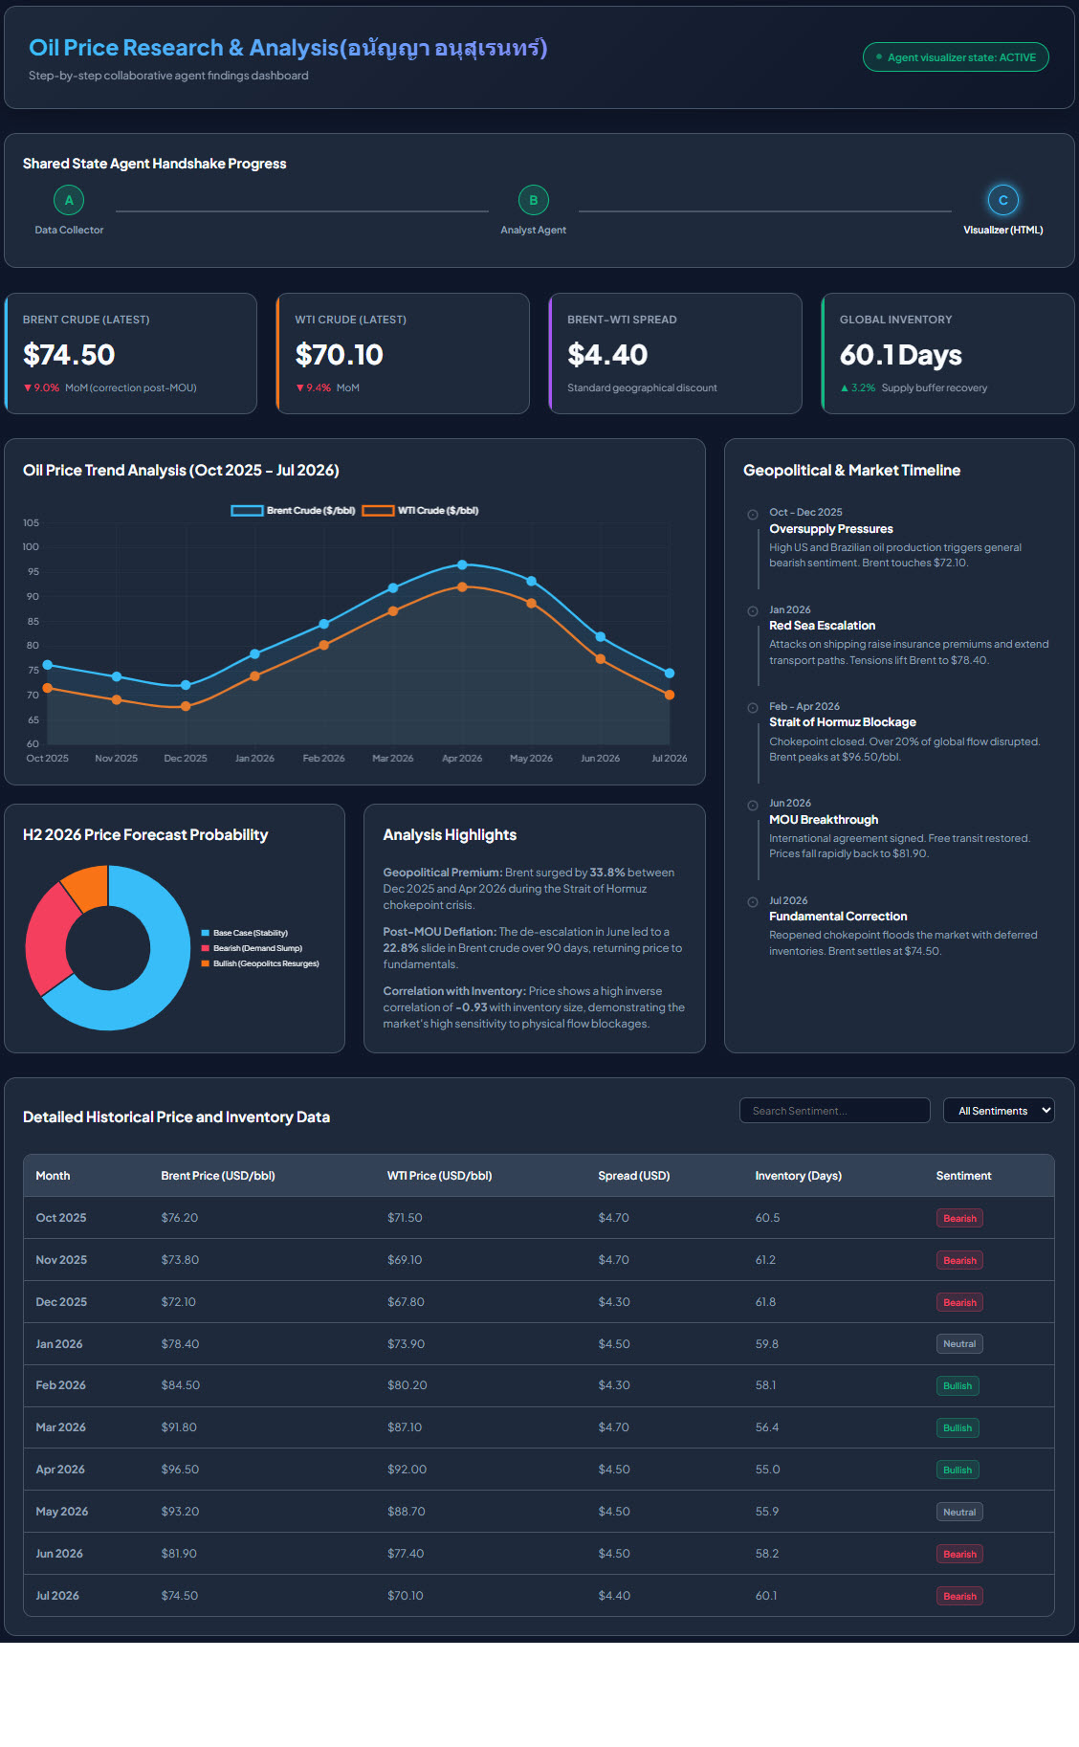This screenshot has width=1079, height=1747.
Task: Click the Inventory (Days) column header
Action: (x=799, y=1176)
